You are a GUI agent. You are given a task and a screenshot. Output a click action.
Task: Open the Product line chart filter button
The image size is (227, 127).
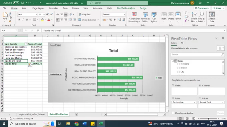coord(55,74)
